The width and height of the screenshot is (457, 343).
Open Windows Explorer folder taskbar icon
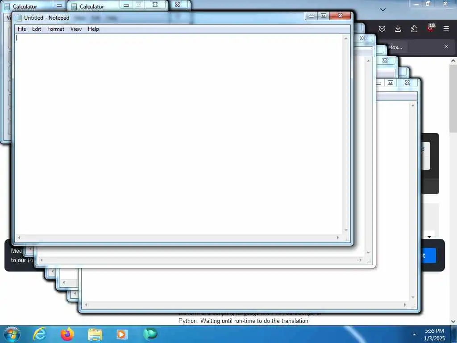(x=95, y=335)
